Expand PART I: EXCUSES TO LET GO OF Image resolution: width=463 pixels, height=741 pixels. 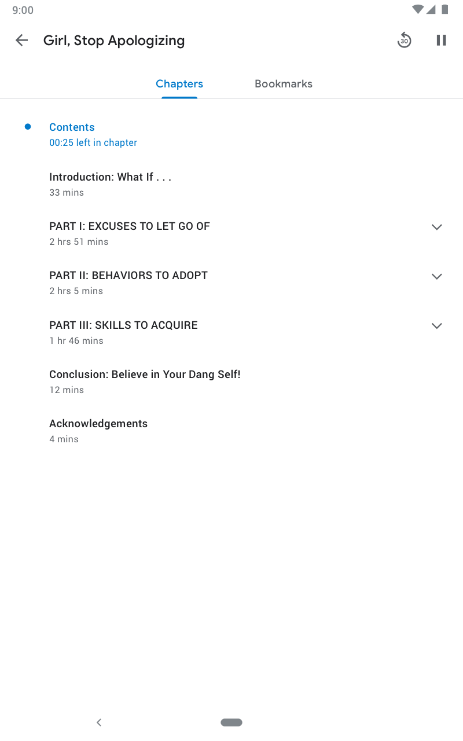[x=437, y=227]
